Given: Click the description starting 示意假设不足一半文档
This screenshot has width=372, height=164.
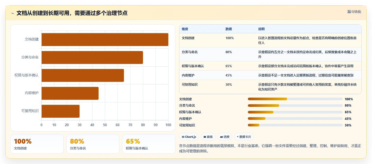Looking at the screenshot, I should [306, 75].
